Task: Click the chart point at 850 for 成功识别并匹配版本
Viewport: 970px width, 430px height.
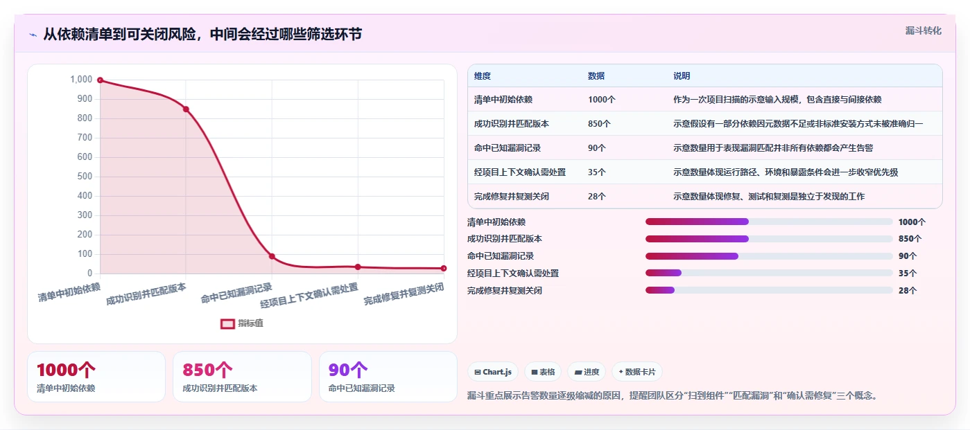Action: [x=186, y=109]
